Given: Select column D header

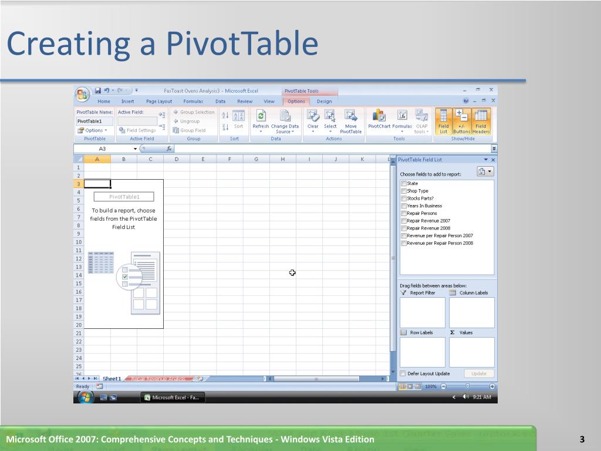Looking at the screenshot, I should click(176, 159).
